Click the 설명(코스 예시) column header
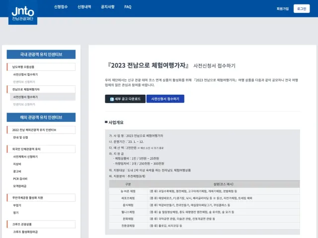Image resolution: width=318 pixels, height=238 pixels. click(x=223, y=184)
